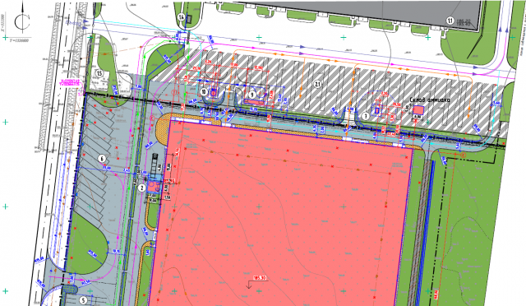
Task: Click circled label 21 in hatched parking
Action: tap(317, 84)
